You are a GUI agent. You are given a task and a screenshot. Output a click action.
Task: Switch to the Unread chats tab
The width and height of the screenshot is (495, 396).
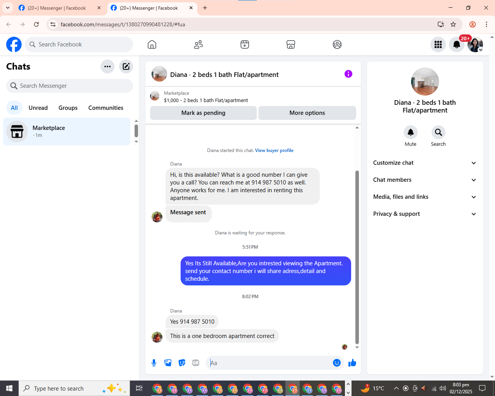[38, 108]
